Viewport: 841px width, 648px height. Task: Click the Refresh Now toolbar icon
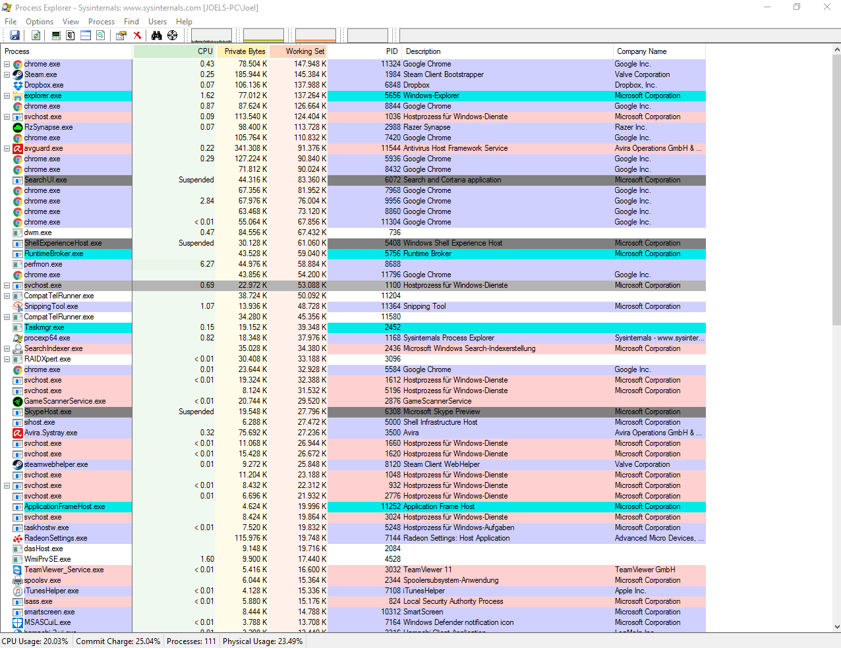pos(36,36)
